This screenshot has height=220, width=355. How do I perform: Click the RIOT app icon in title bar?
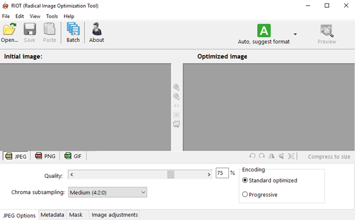[5, 6]
